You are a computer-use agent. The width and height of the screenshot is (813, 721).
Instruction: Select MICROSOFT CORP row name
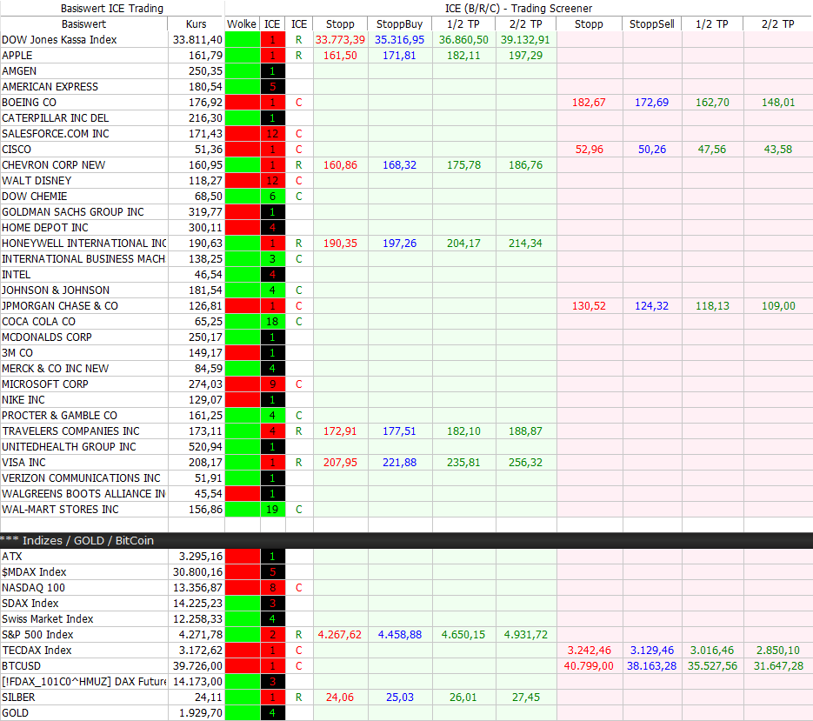click(45, 384)
